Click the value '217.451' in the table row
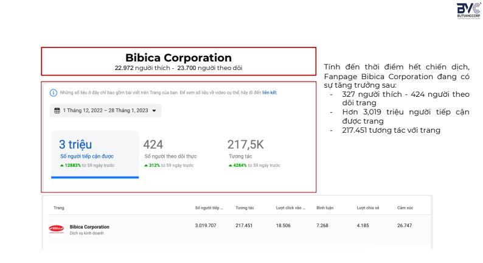483x263 pixels. (x=244, y=225)
